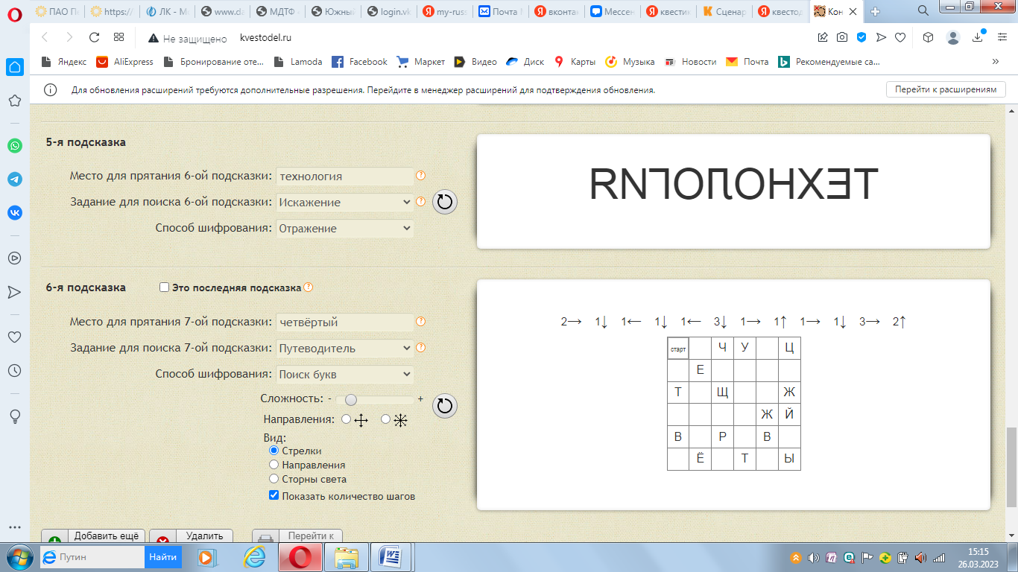Screen dimensions: 1018x572
Task: Open Telegram in Opera sidebar
Action: pyautogui.click(x=14, y=179)
